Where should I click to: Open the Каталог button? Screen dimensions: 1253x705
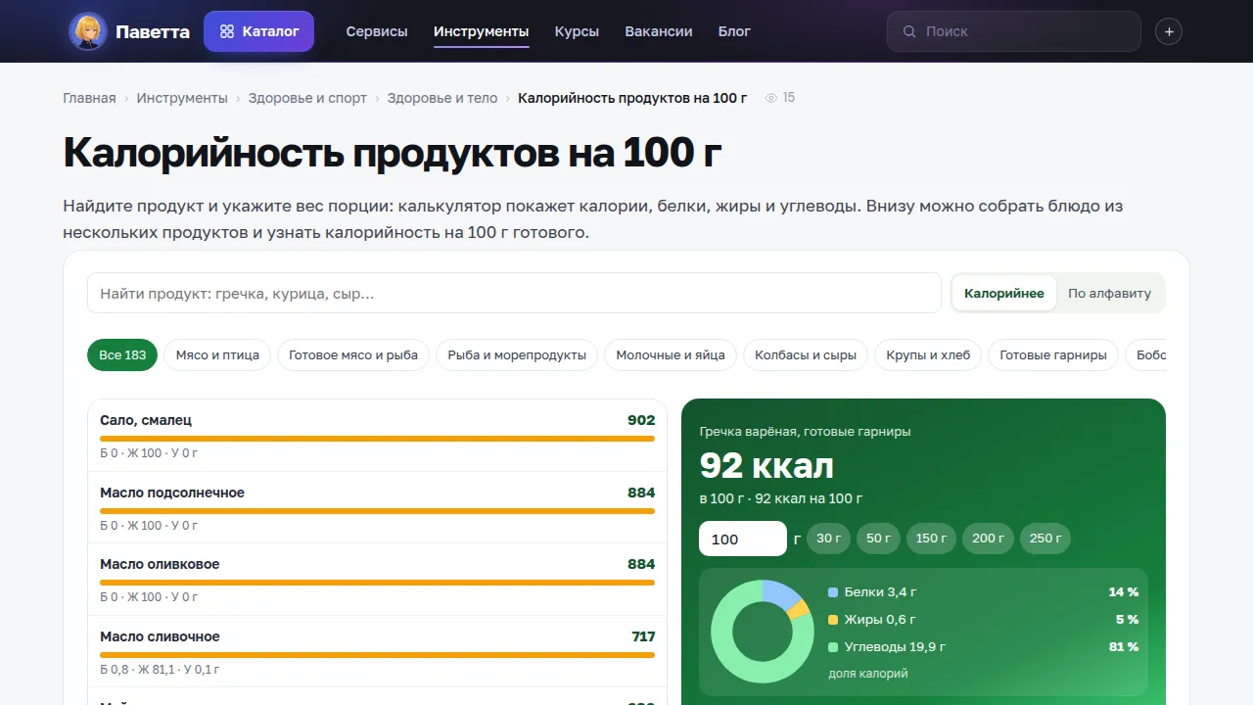click(258, 31)
